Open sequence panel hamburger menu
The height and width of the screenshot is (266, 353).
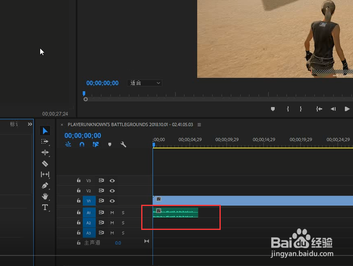[199, 124]
